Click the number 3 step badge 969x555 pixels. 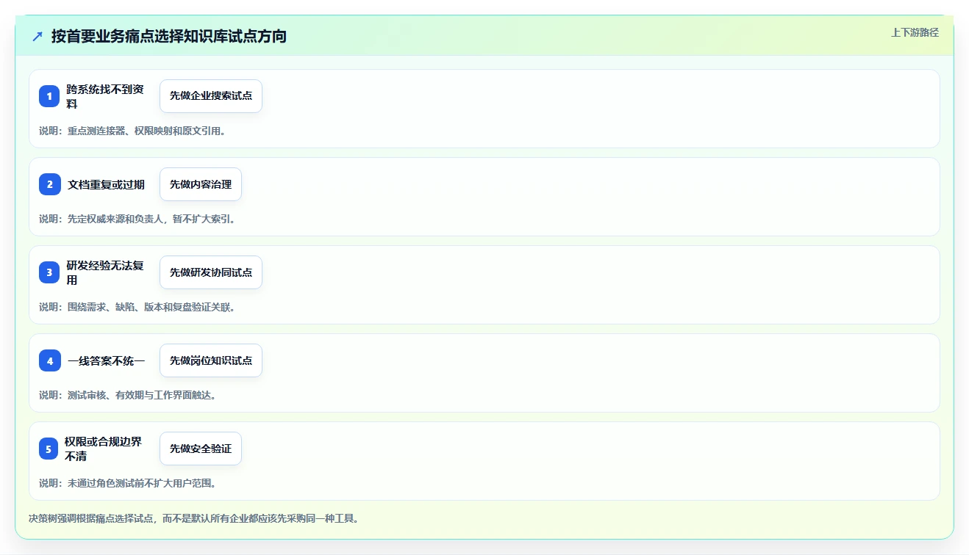tap(49, 272)
